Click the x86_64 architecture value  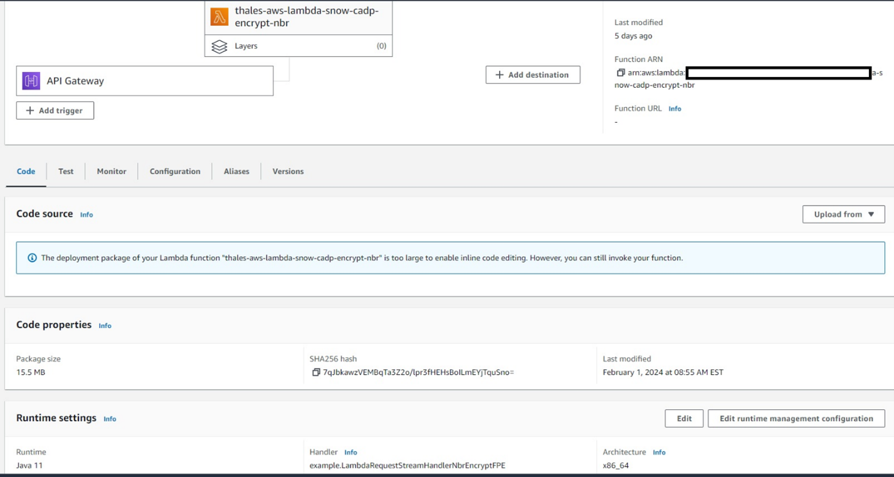point(616,466)
